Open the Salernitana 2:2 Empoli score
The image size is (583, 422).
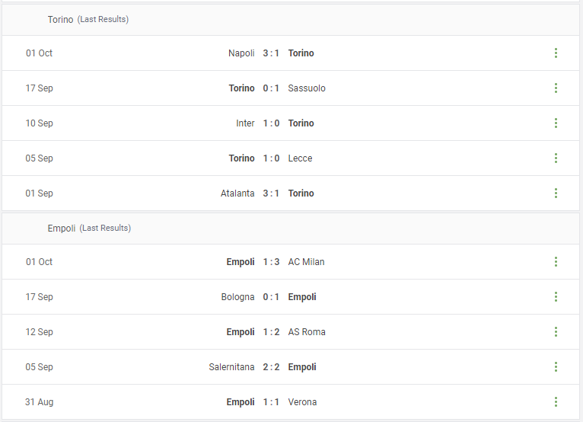(x=271, y=367)
